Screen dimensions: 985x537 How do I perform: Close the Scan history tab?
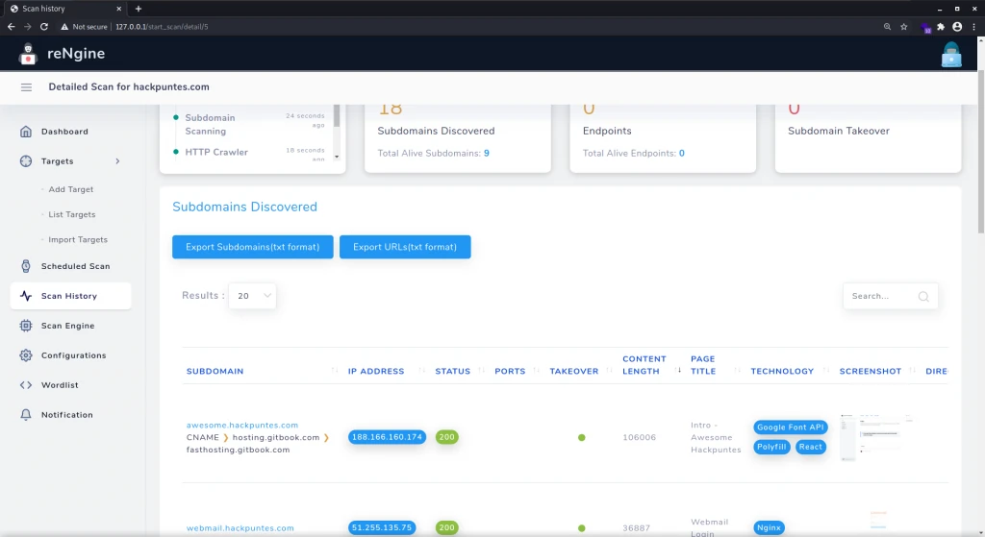[x=118, y=9]
